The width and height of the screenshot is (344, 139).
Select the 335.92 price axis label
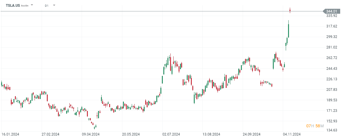[x=332, y=16]
